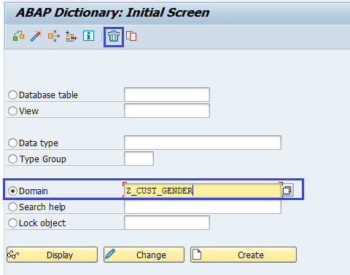The width and height of the screenshot is (350, 275).
Task: Focus the View name input field
Action: [x=167, y=111]
